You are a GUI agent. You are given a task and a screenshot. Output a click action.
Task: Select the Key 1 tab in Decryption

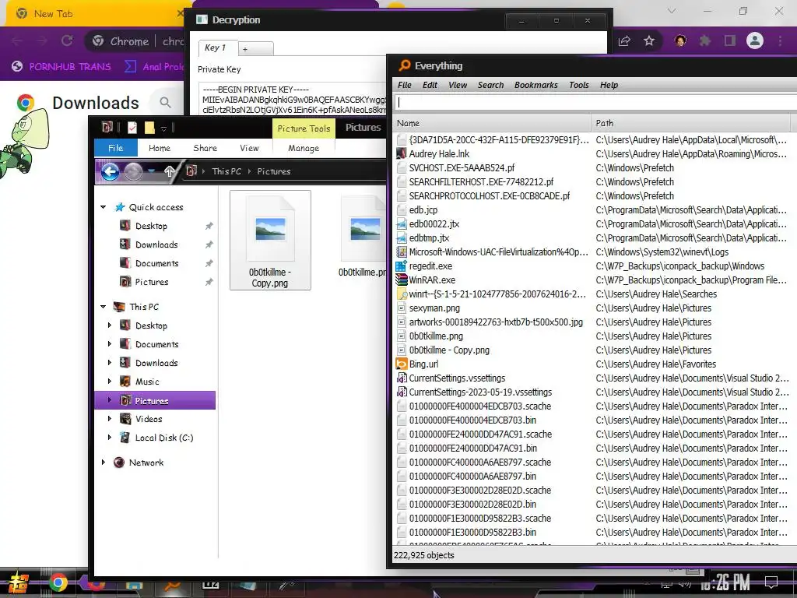click(x=218, y=47)
